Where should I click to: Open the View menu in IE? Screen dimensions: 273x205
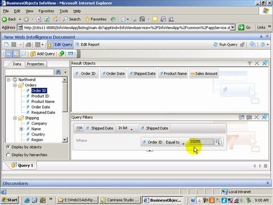click(x=30, y=11)
